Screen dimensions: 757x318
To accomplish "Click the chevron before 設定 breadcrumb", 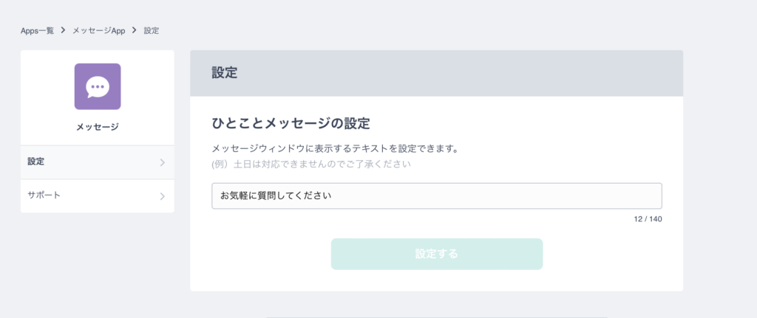I will 135,30.
